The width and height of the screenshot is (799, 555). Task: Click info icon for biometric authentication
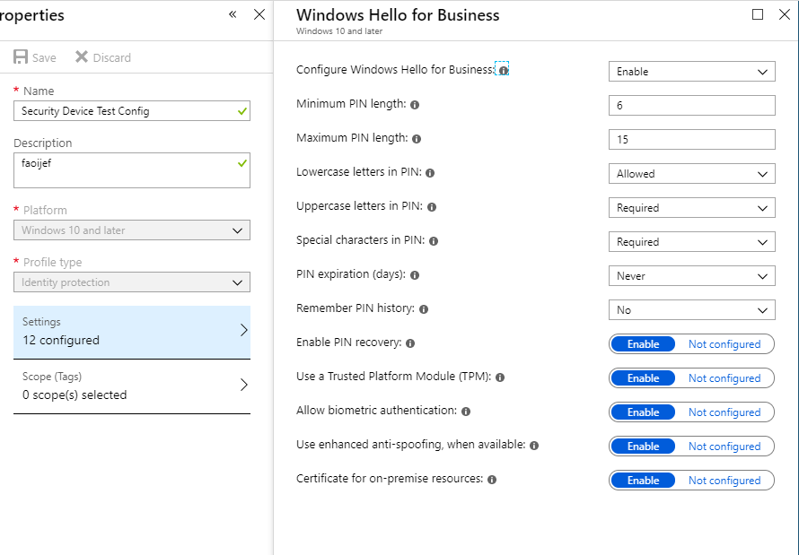pyautogui.click(x=466, y=412)
